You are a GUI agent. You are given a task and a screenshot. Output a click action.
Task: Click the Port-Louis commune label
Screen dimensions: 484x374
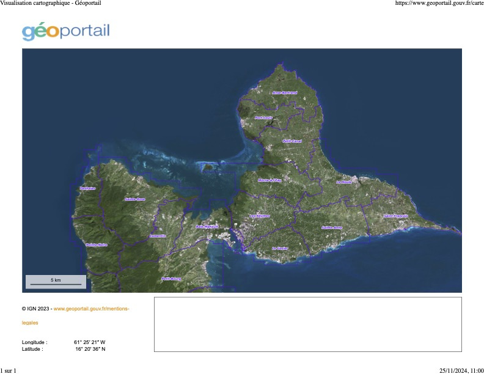coord(263,118)
